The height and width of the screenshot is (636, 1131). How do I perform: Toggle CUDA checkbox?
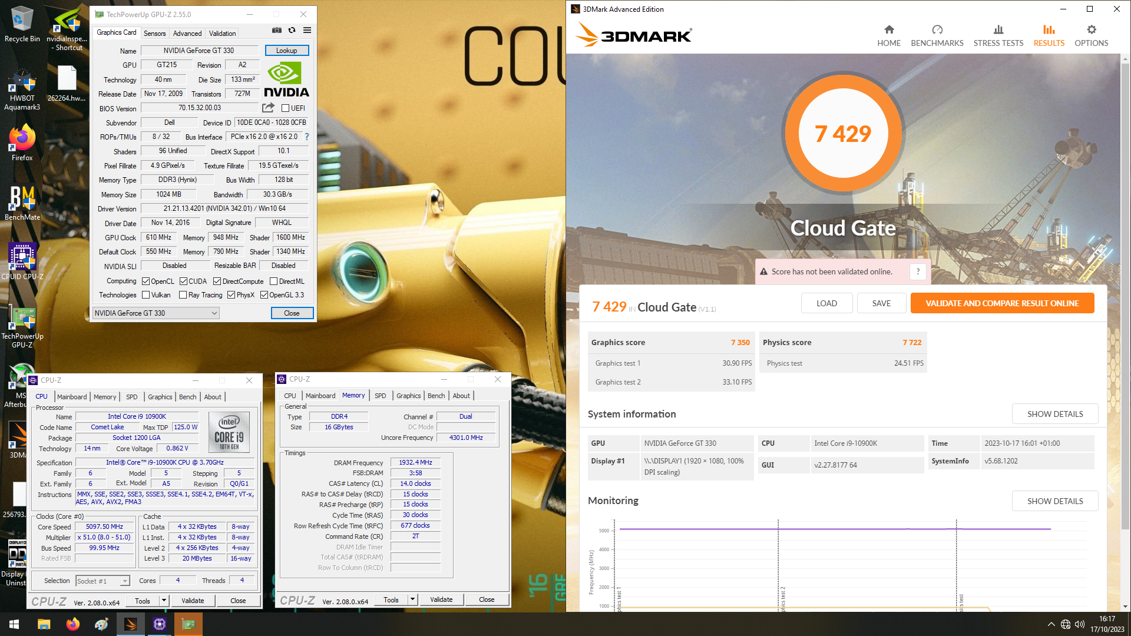[183, 281]
